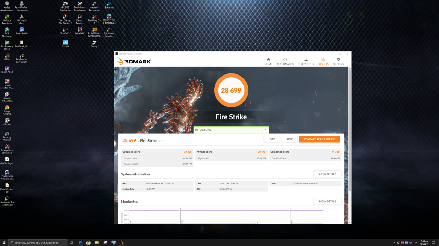The image size is (439, 246).
Task: Open the Windows Start menu
Action: click(x=4, y=243)
